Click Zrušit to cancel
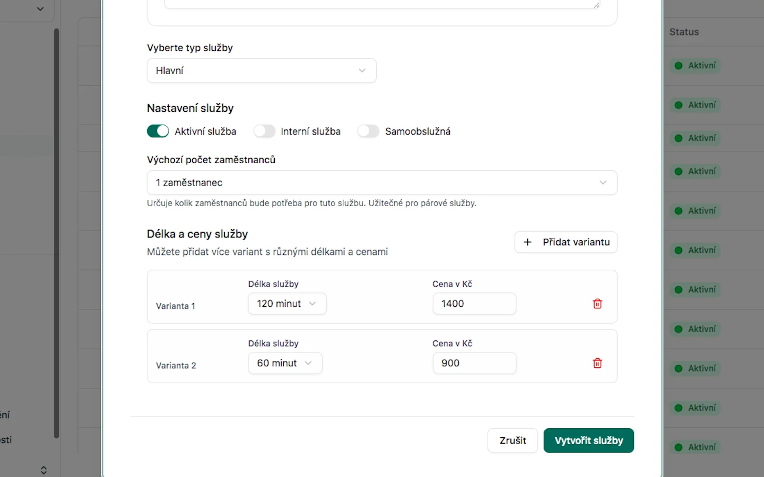The height and width of the screenshot is (477, 764). (x=513, y=440)
